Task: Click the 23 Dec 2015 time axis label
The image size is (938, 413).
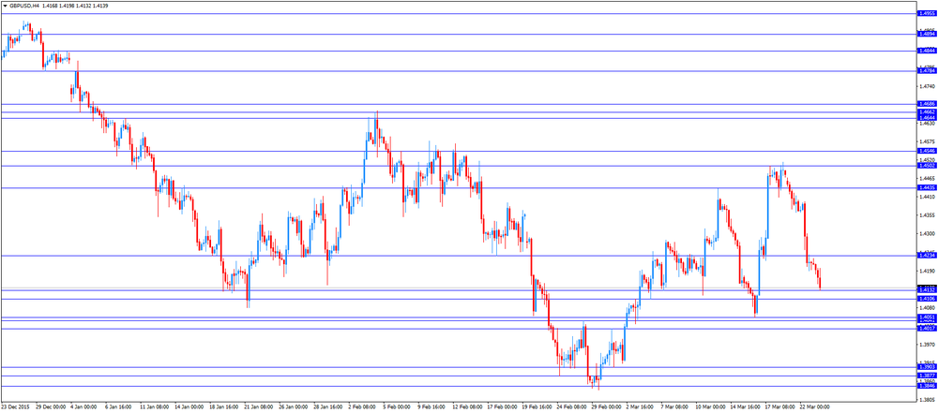Action: coord(16,407)
